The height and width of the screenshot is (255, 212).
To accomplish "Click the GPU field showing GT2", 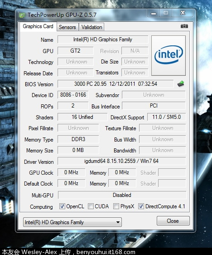I will point(75,51).
